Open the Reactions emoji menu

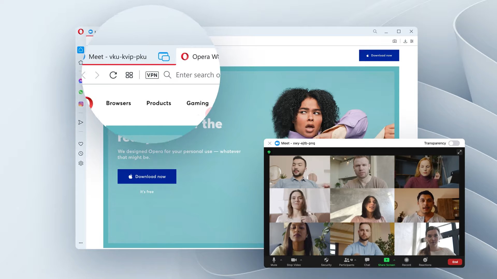click(425, 262)
